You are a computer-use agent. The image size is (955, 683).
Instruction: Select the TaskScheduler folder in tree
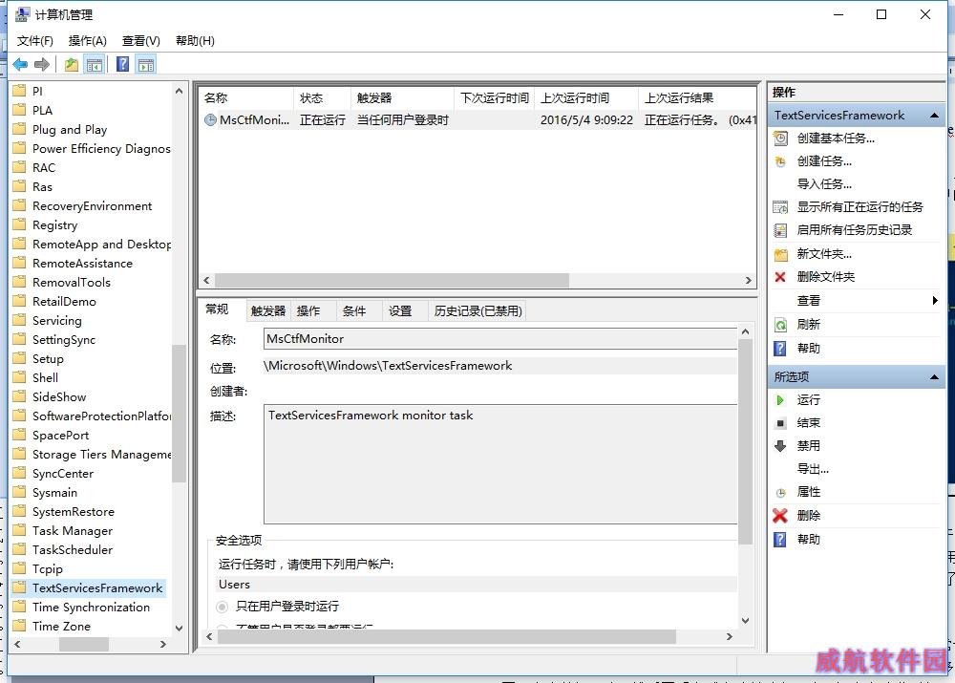73,550
